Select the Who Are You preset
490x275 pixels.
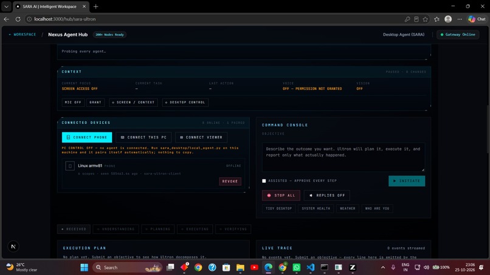[x=377, y=208]
